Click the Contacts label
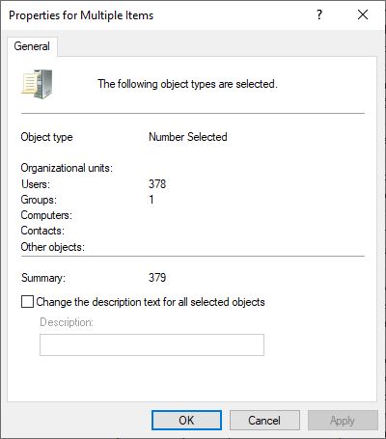The image size is (386, 439). [42, 231]
